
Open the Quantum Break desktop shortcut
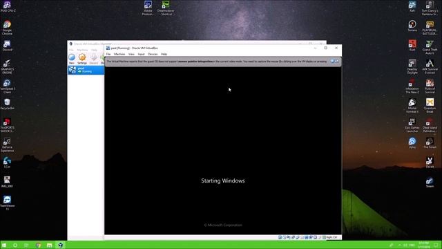430,106
